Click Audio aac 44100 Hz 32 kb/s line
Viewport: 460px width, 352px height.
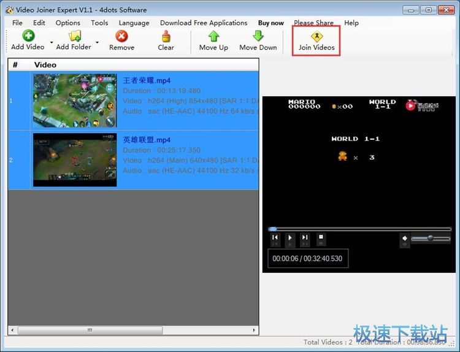pyautogui.click(x=191, y=170)
